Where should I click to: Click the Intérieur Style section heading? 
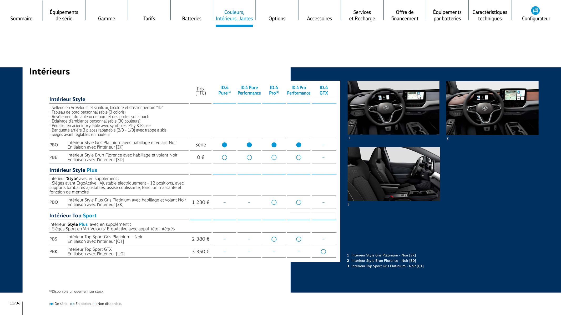click(x=67, y=99)
